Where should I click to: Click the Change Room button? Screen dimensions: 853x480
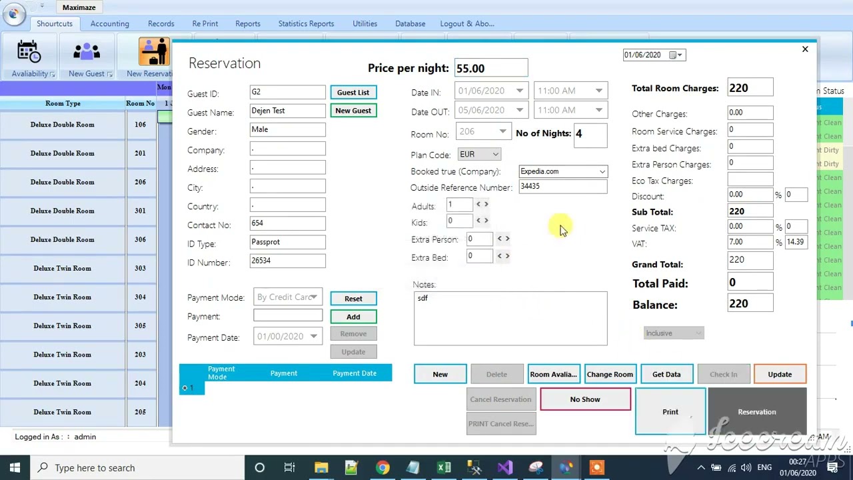(610, 375)
